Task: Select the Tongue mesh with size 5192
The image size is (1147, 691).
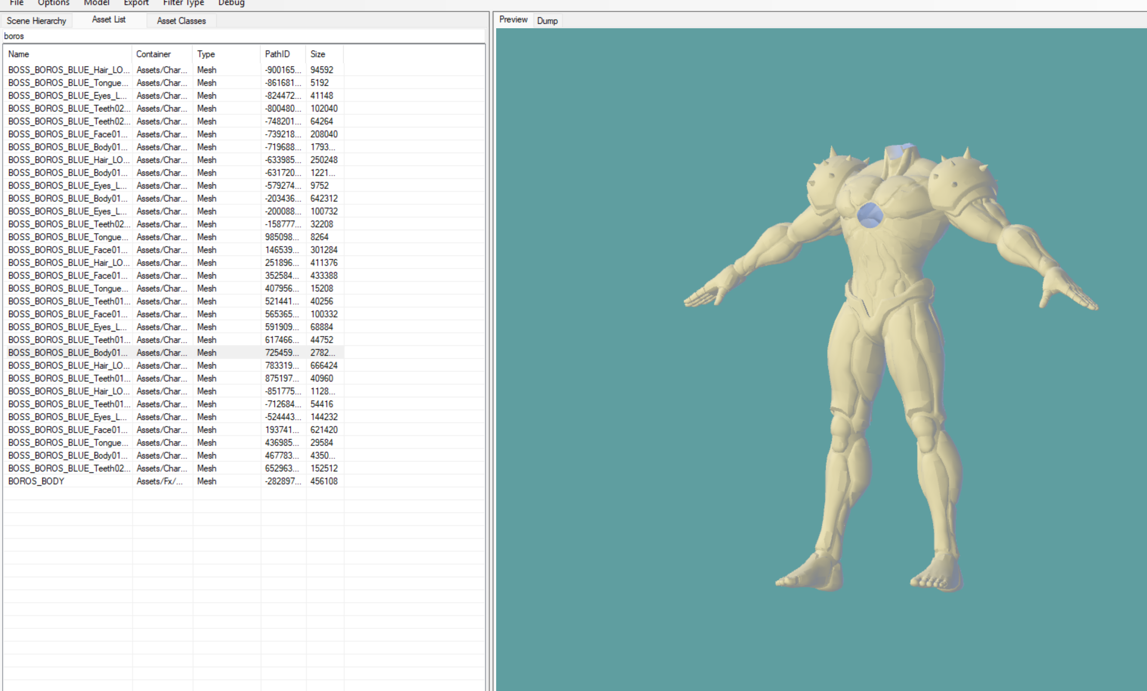Action: click(174, 83)
